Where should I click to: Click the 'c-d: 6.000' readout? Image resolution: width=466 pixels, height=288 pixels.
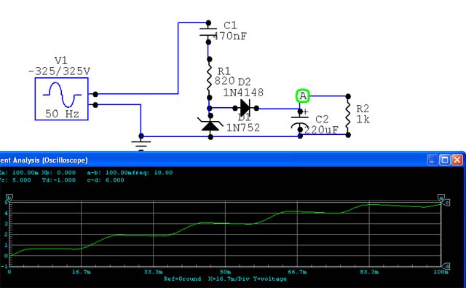click(x=106, y=180)
